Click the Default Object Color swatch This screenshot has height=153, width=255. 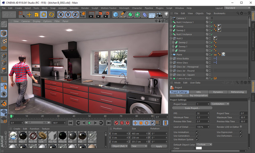pyautogui.click(x=199, y=148)
